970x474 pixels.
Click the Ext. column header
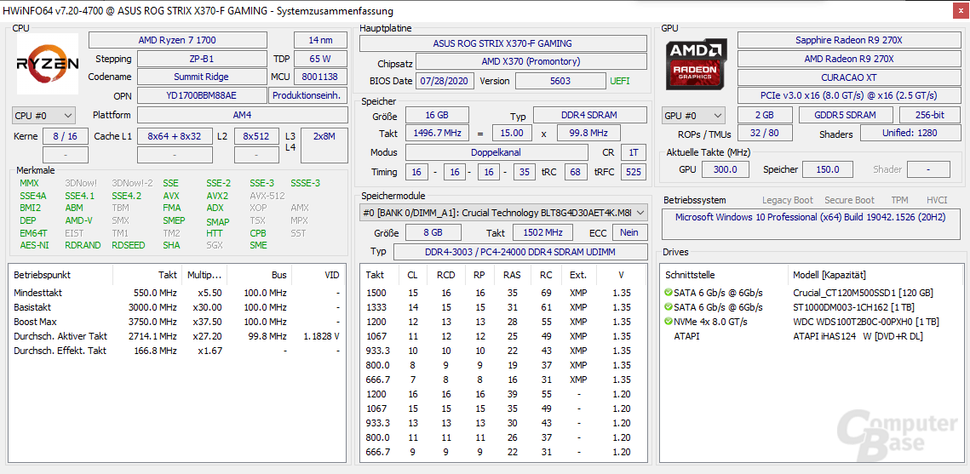578,275
